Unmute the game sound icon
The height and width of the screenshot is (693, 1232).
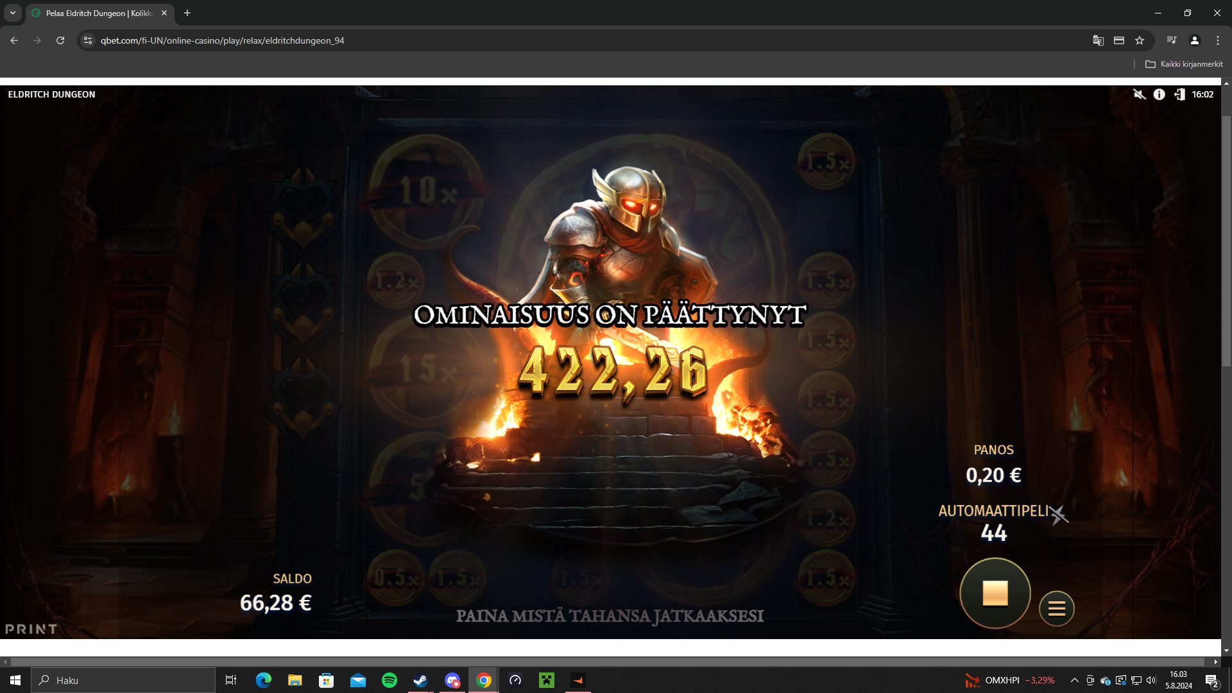tap(1139, 94)
